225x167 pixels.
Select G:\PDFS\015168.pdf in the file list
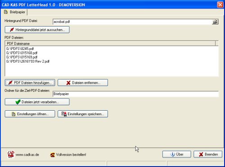22,53
